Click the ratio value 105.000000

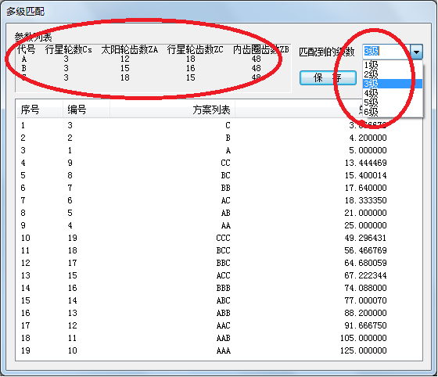364,338
